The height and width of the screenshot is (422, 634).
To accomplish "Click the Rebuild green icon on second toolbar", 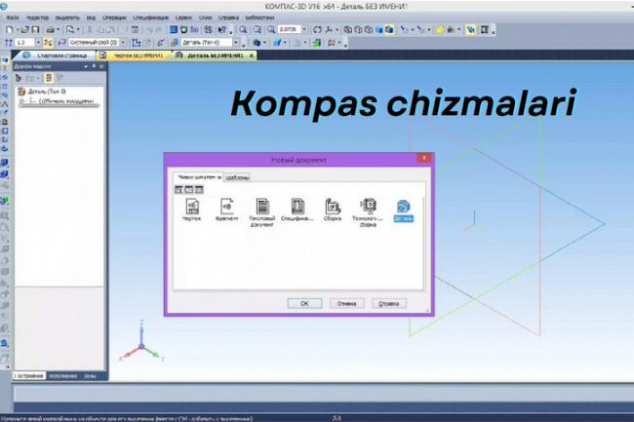I will (x=317, y=43).
